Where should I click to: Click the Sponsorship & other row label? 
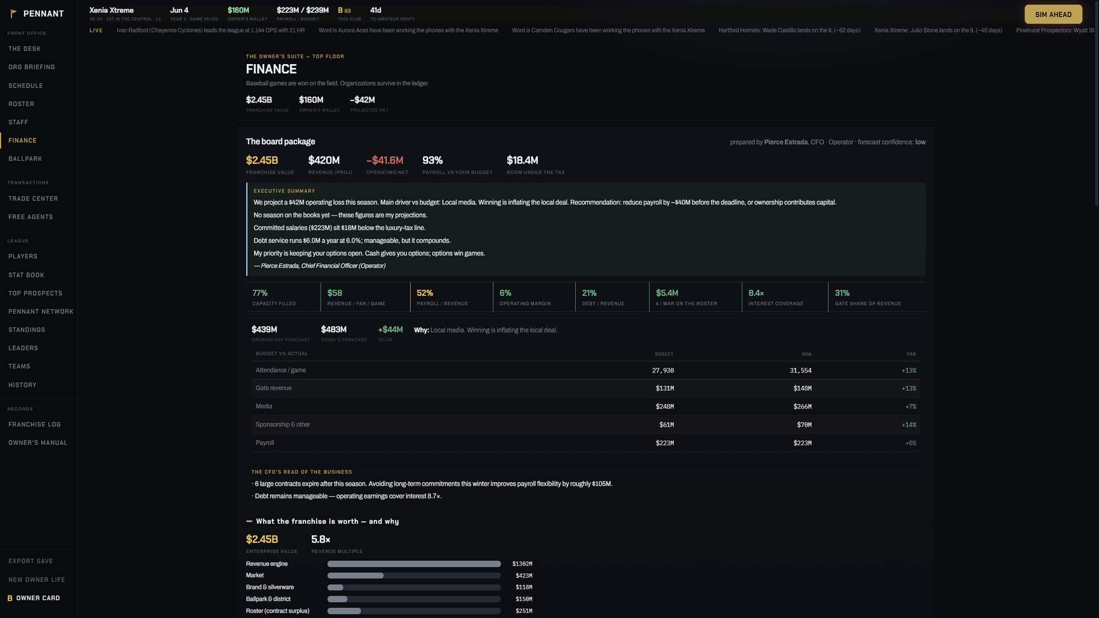pos(283,425)
